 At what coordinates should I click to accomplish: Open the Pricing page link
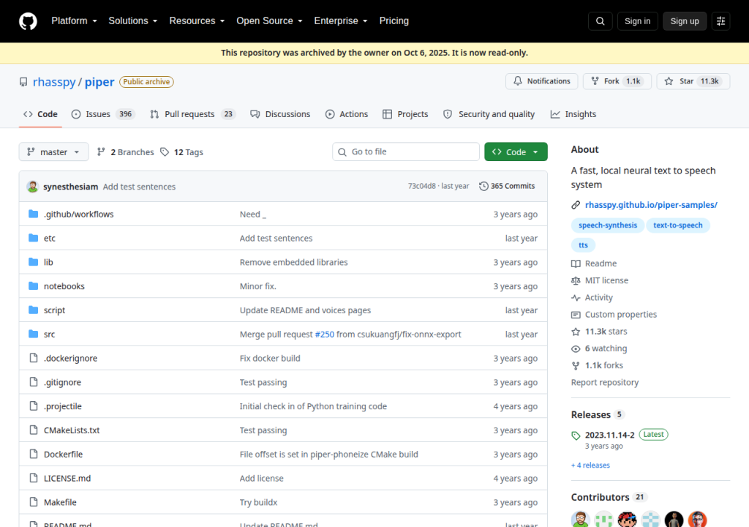(394, 21)
